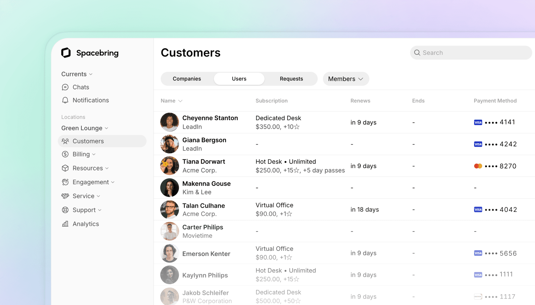Open the Members filter dropdown
This screenshot has width=535, height=305.
tap(346, 79)
